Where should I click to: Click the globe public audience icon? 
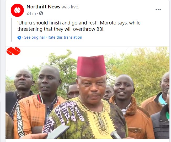click(x=41, y=13)
